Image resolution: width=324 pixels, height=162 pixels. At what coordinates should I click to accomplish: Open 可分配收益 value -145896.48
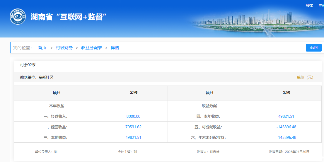[x=286, y=127]
